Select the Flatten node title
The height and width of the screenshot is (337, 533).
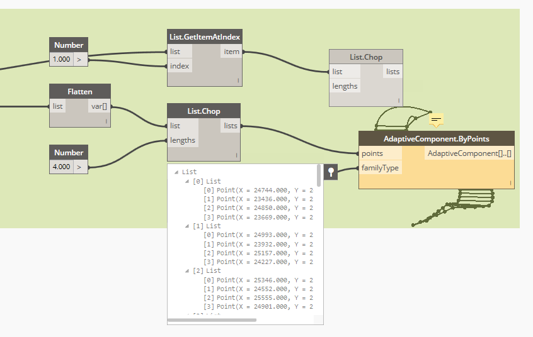pos(80,91)
